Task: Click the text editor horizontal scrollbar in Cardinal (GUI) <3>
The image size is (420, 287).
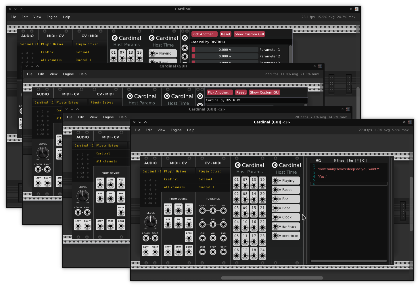Action: (x=349, y=261)
